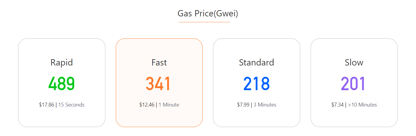The width and height of the screenshot is (416, 136).
Task: Select the Slow gas price card
Action: click(354, 83)
